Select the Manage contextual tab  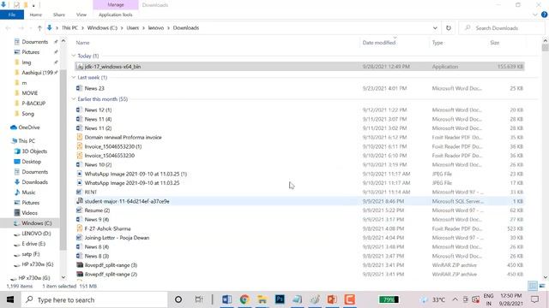(116, 5)
